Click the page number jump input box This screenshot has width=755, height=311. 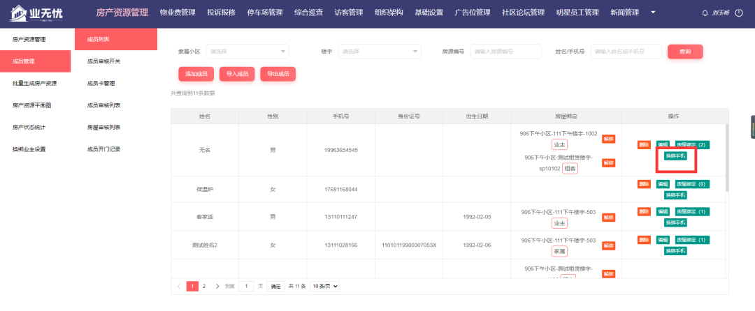[246, 286]
